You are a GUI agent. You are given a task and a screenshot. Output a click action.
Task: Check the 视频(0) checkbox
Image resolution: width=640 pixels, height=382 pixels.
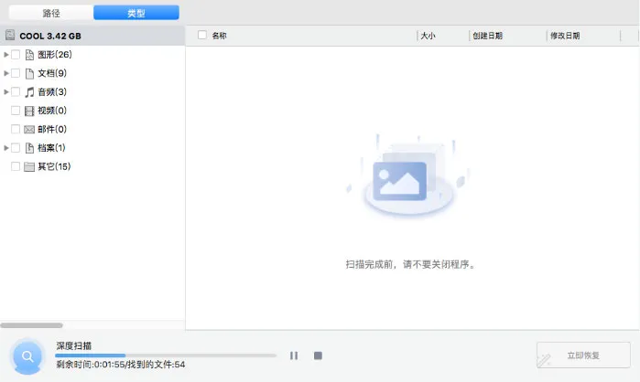tap(16, 111)
